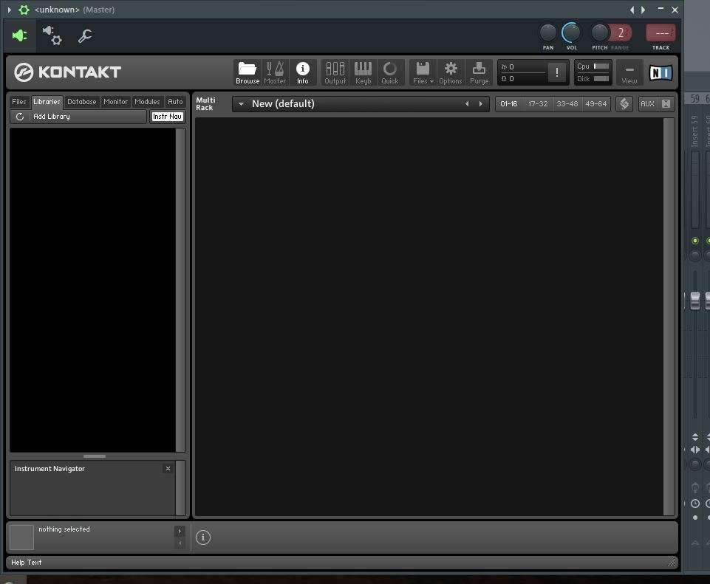Viewport: 710px width, 584px height.
Task: Click the panic exclamation button
Action: click(x=556, y=72)
